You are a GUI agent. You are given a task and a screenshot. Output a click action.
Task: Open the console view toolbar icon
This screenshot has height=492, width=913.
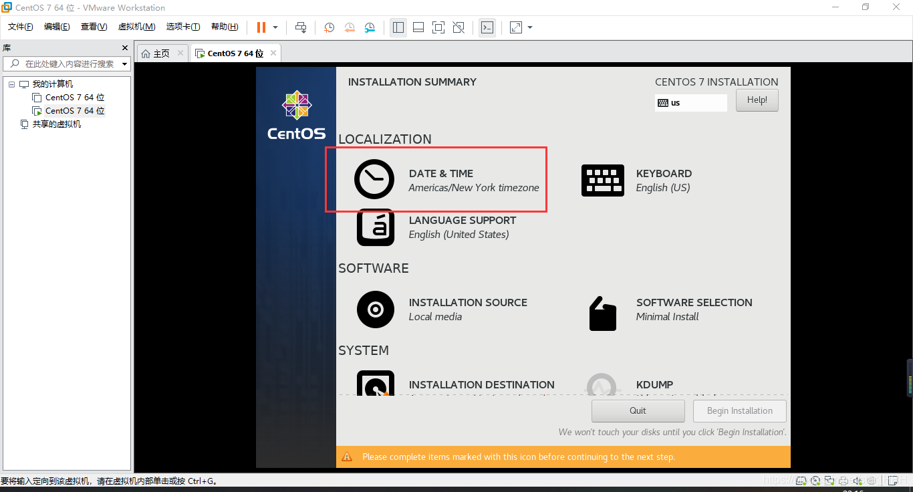487,27
